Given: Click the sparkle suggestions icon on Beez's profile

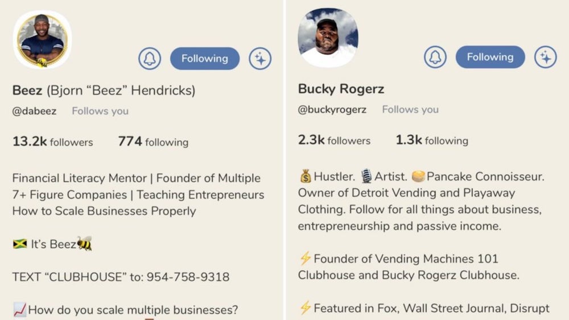Looking at the screenshot, I should (x=260, y=59).
